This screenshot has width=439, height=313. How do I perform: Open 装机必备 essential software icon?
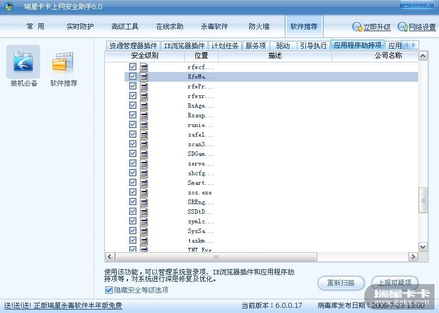[23, 62]
